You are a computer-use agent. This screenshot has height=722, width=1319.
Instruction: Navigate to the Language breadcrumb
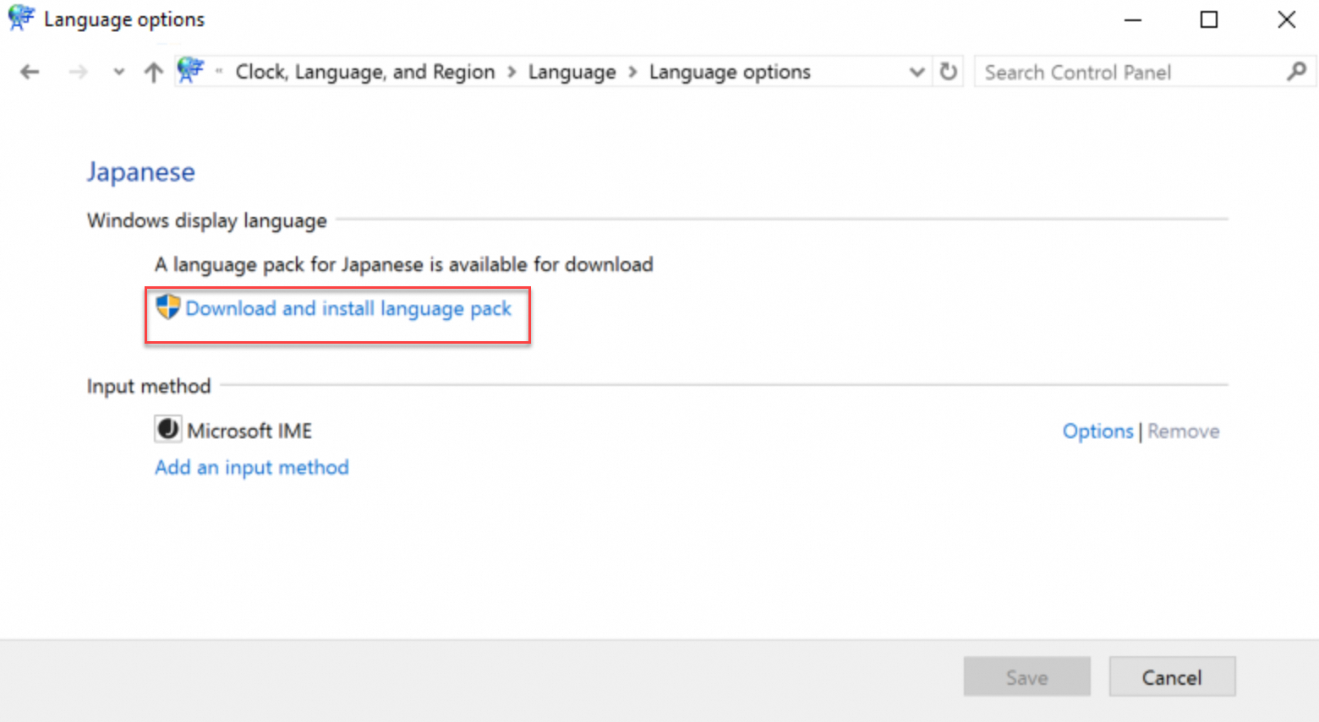click(x=572, y=72)
